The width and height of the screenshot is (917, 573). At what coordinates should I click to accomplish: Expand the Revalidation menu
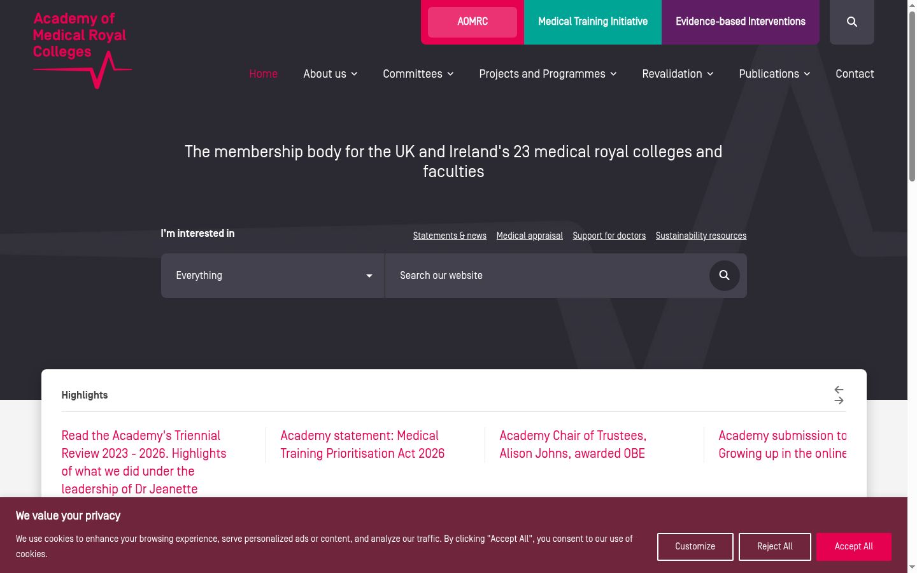[x=678, y=74]
